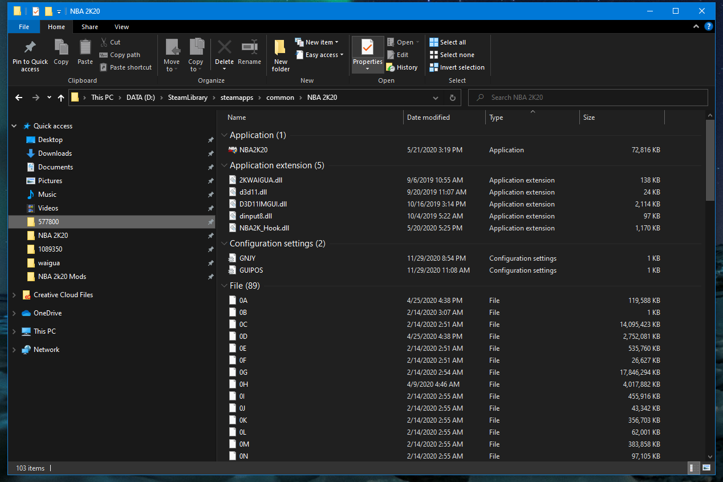The height and width of the screenshot is (482, 723).
Task: Click steamapps in the address path
Action: click(x=237, y=98)
